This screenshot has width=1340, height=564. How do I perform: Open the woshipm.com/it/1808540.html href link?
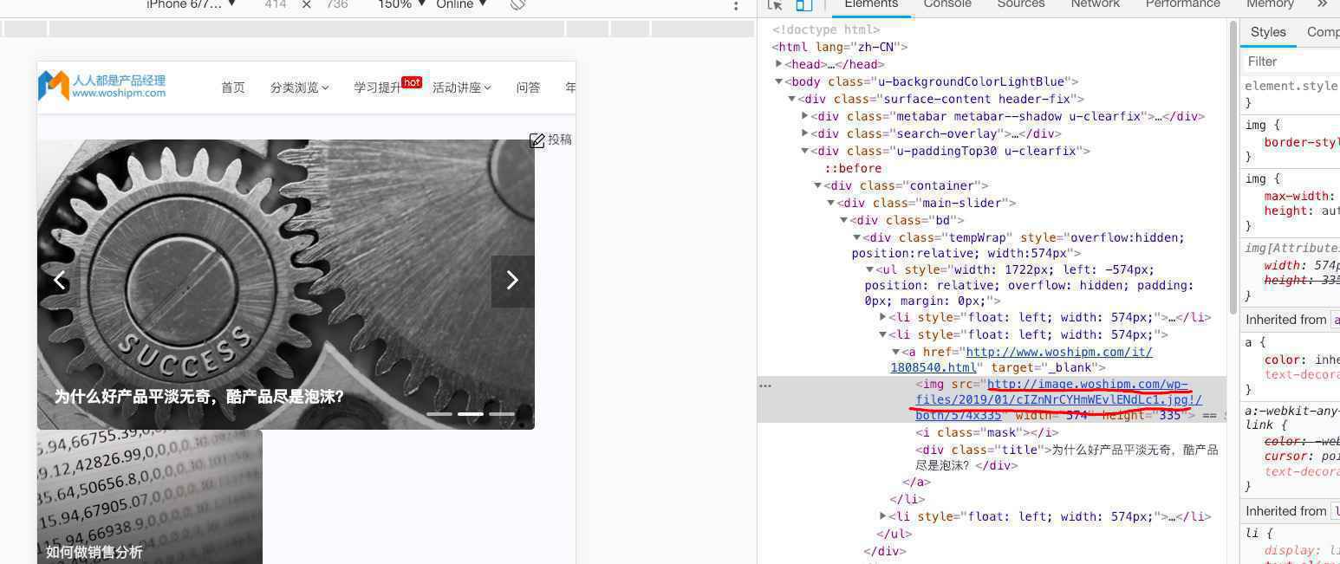click(1021, 360)
